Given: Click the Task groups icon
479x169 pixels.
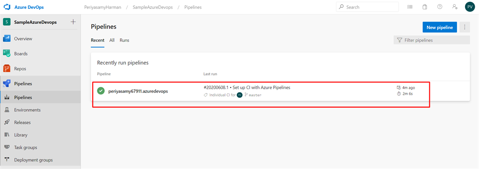Looking at the screenshot, I should (7, 147).
